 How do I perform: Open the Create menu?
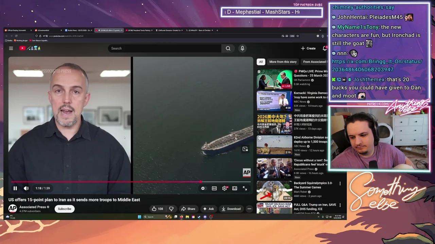click(x=308, y=48)
